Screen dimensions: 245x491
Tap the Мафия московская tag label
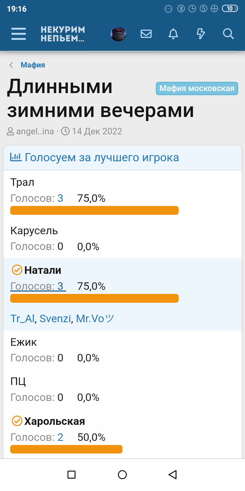pos(197,89)
